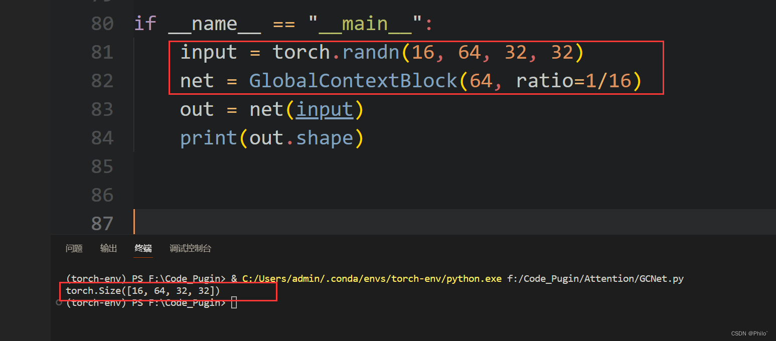Select the 终端 tab
Viewport: 776px width, 341px height.
coord(143,248)
